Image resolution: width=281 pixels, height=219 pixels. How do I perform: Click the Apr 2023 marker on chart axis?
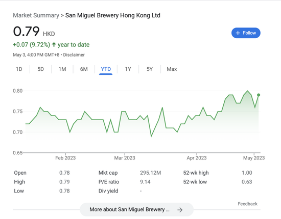(x=197, y=158)
